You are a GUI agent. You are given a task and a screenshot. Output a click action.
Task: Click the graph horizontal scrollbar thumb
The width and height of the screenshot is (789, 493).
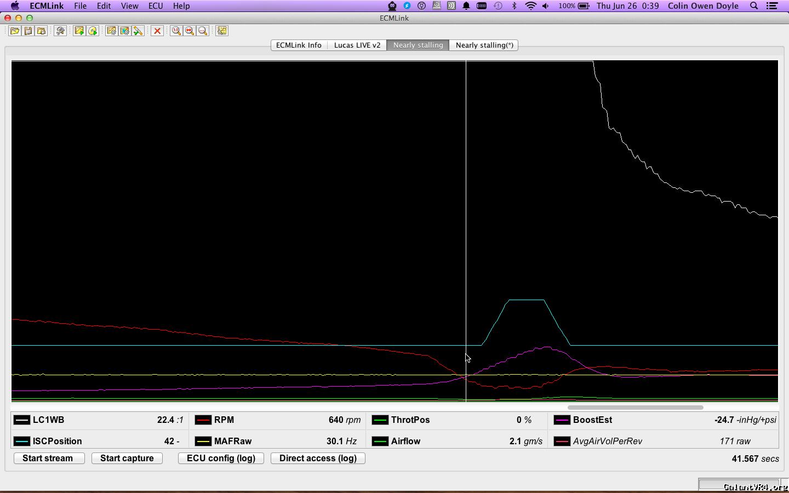(x=635, y=407)
